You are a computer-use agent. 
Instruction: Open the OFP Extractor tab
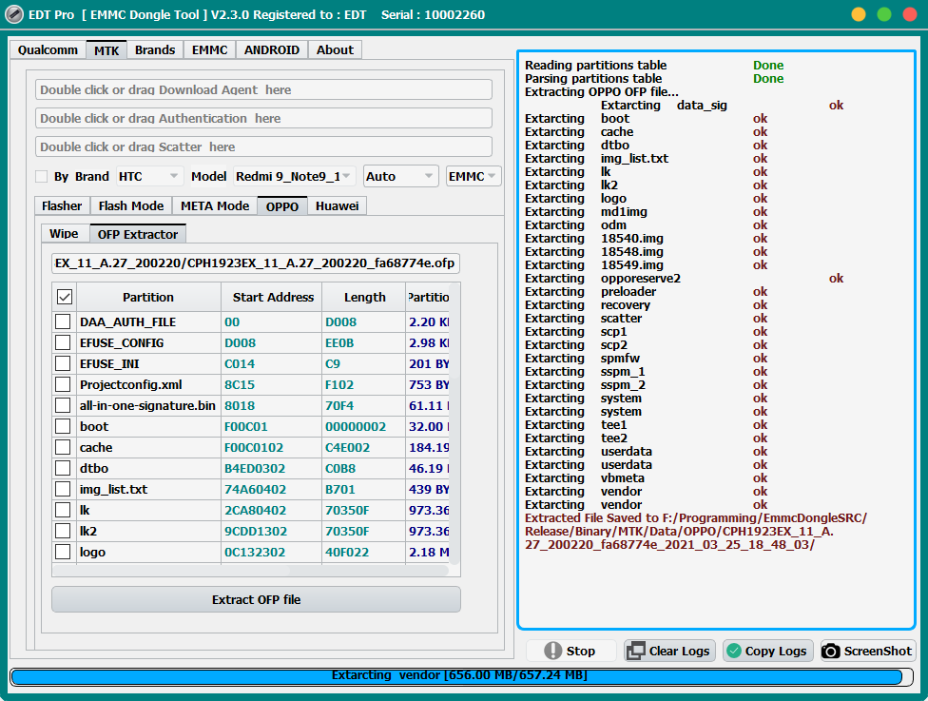pyautogui.click(x=138, y=234)
